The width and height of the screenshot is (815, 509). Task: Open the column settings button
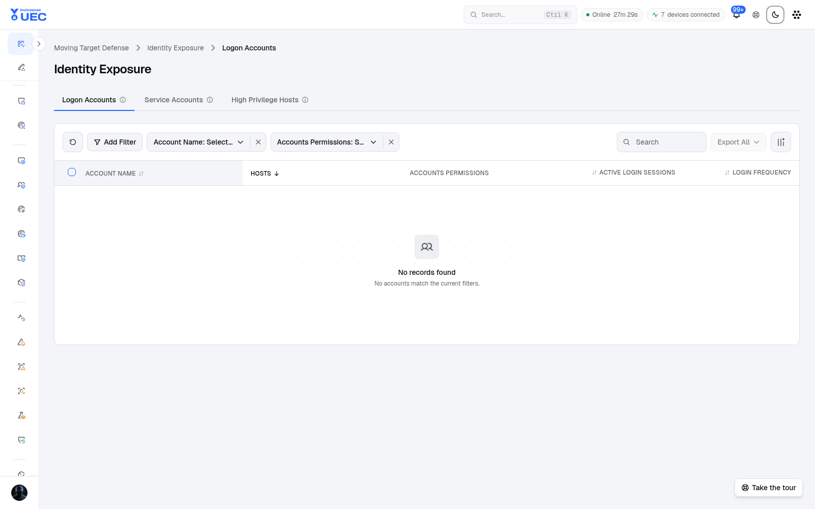tap(781, 142)
